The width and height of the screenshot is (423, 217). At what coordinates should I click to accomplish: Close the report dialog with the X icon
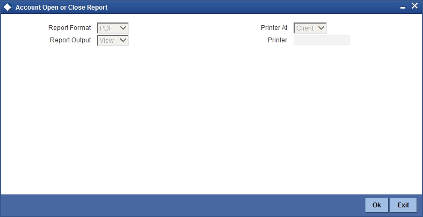414,6
